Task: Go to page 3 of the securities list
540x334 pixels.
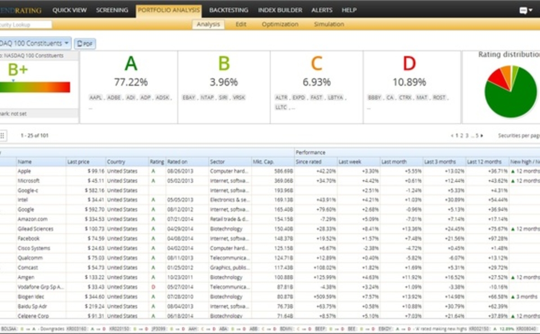Action: point(466,134)
